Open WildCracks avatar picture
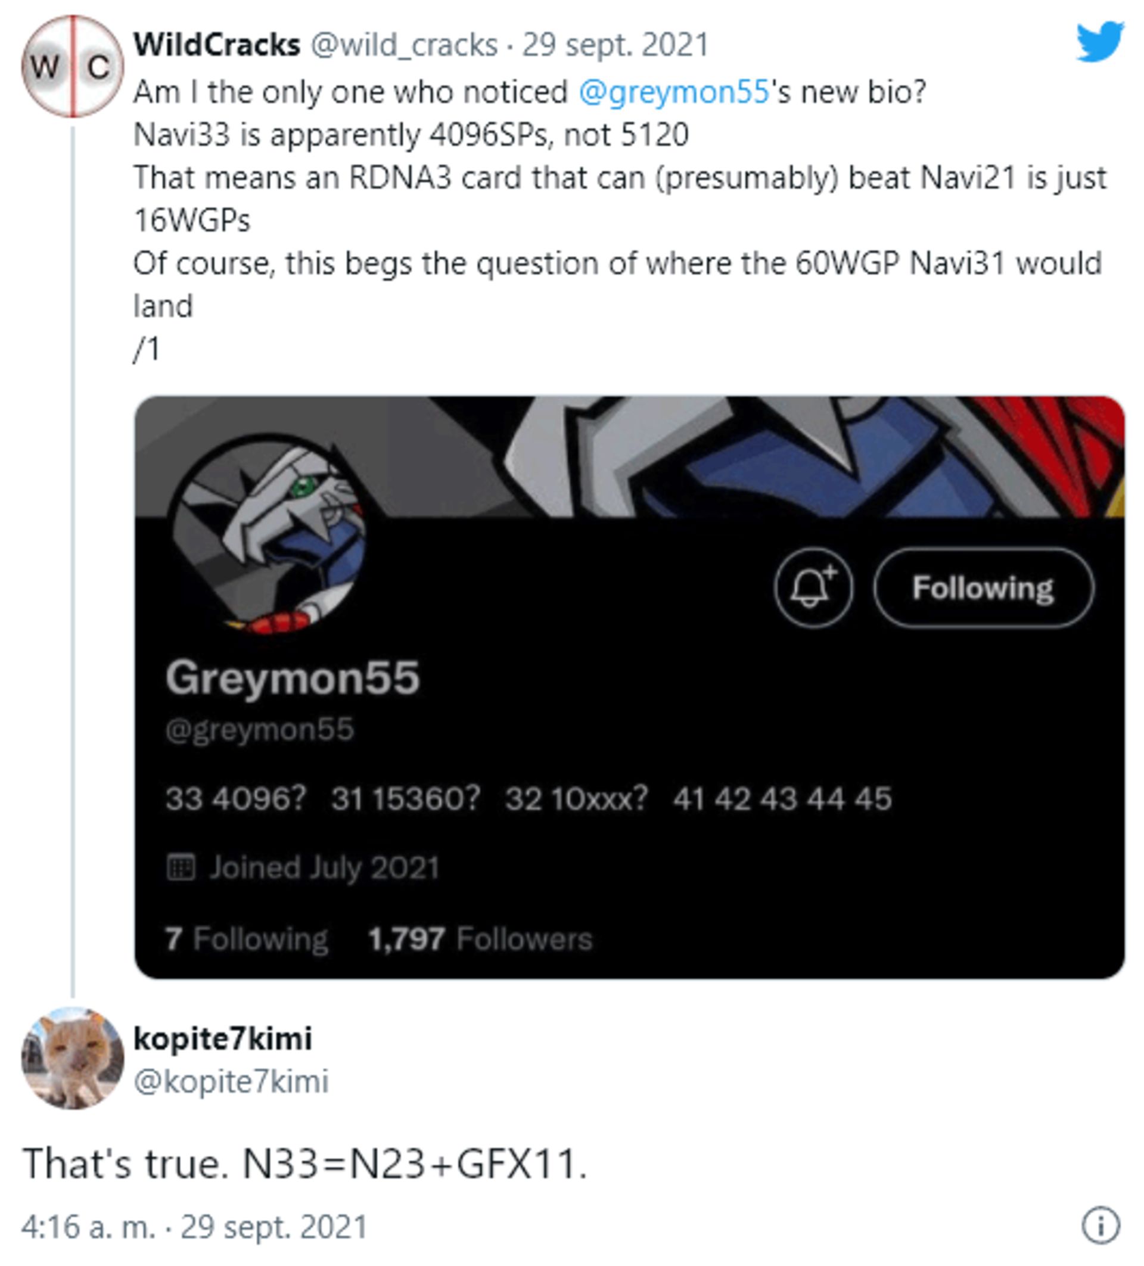1144x1266 pixels. pos(73,66)
